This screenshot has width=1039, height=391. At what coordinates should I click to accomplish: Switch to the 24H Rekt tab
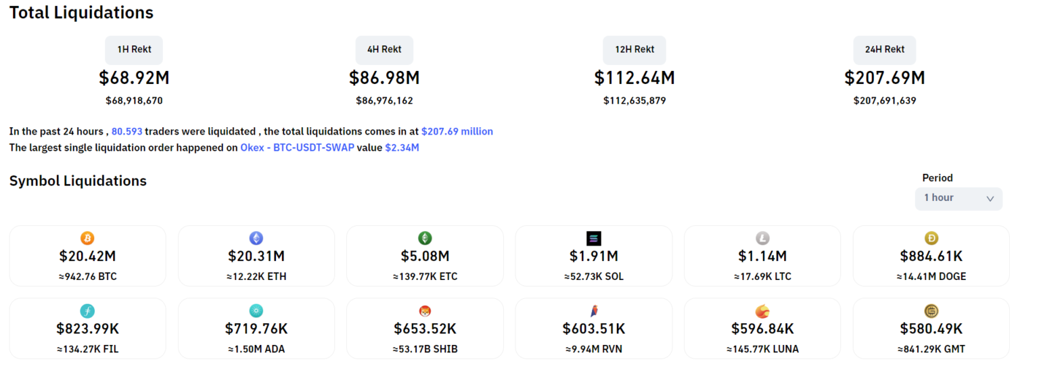[x=885, y=49]
